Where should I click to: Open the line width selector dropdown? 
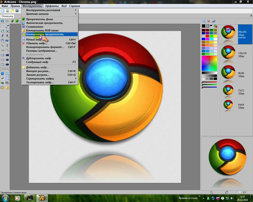coord(5,69)
